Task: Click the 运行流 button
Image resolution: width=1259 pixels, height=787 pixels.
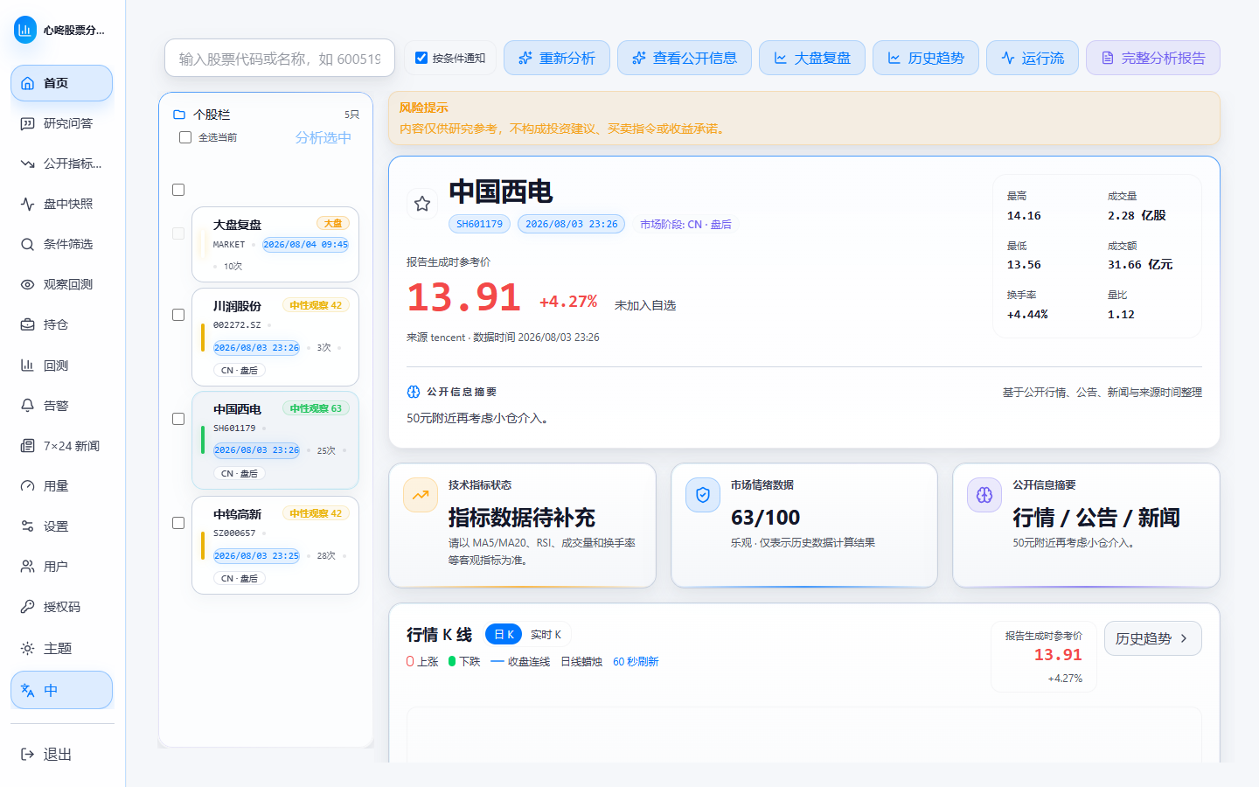Action: pos(1033,58)
